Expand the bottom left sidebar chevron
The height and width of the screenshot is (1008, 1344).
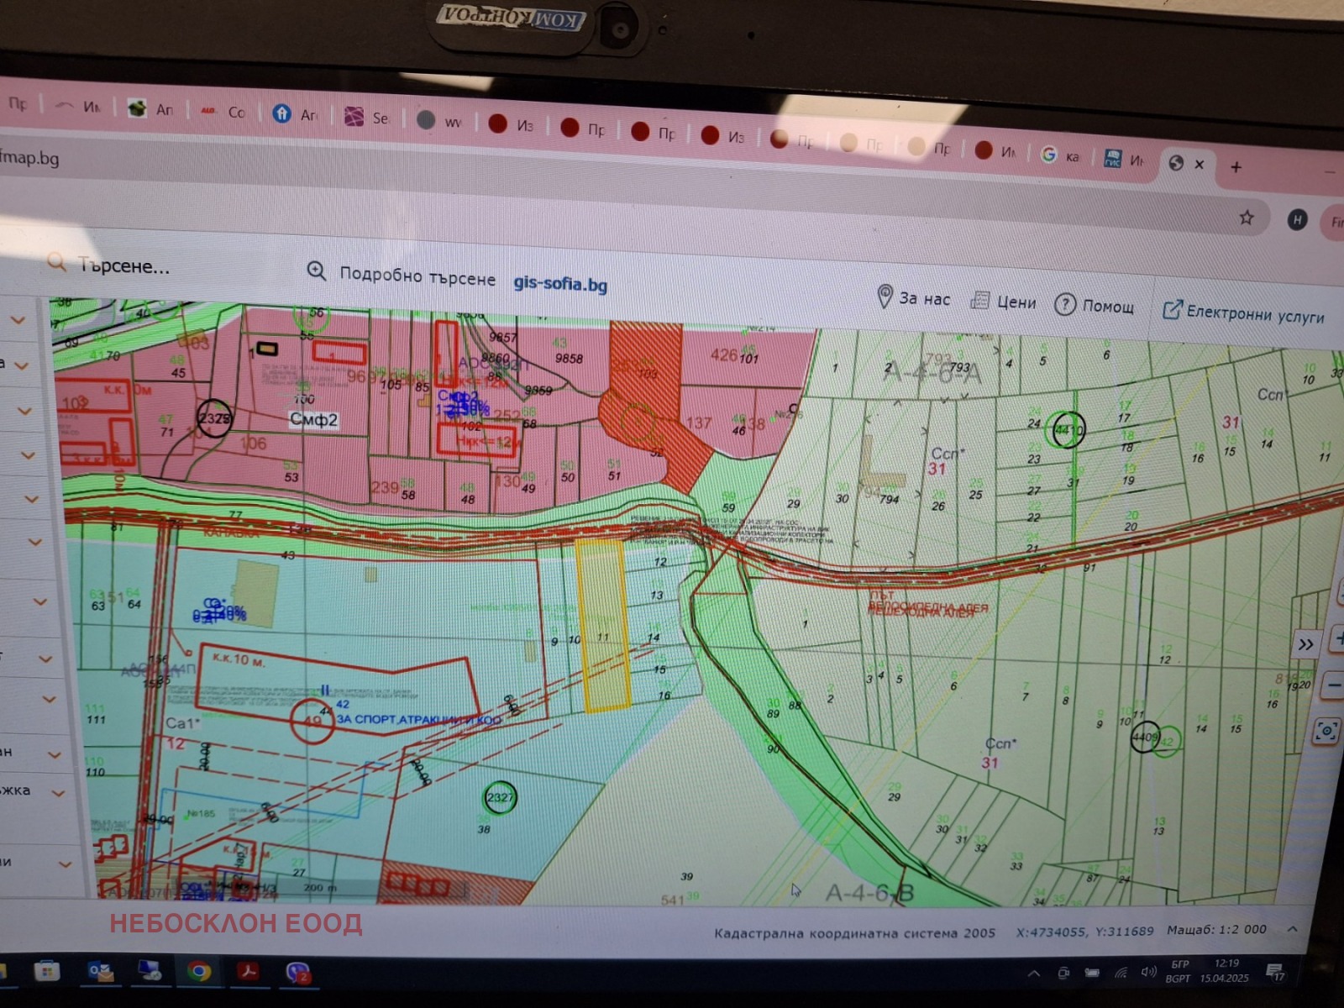click(x=64, y=864)
